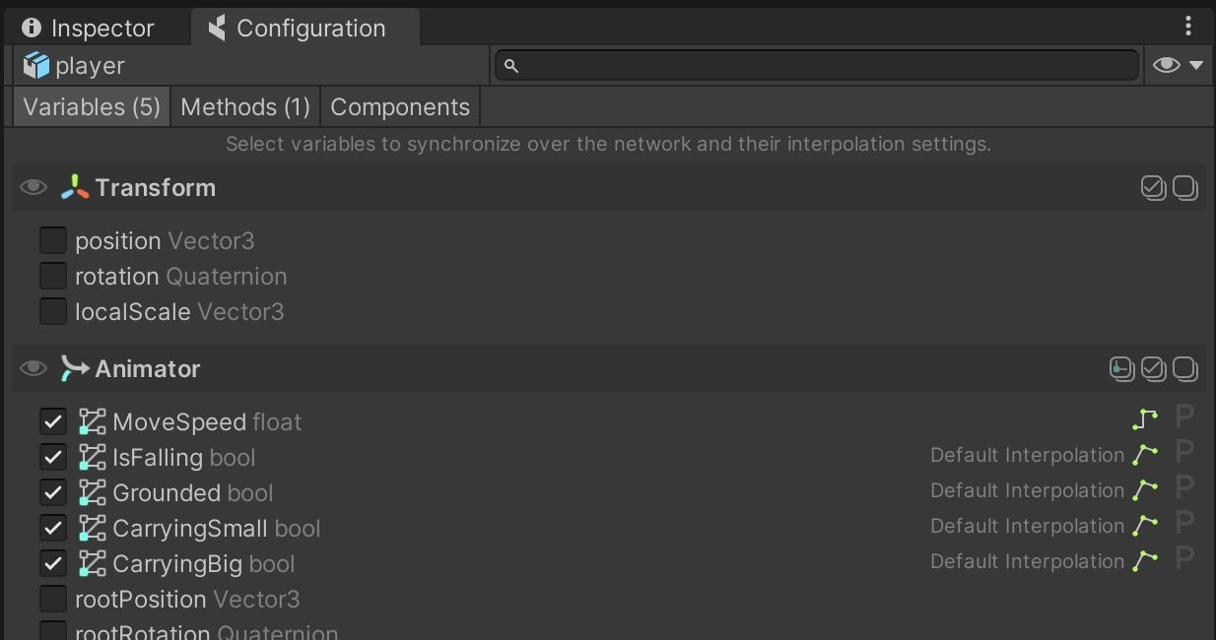Open the eye visibility dropdown near search
This screenshot has height=640, width=1216.
1179,66
